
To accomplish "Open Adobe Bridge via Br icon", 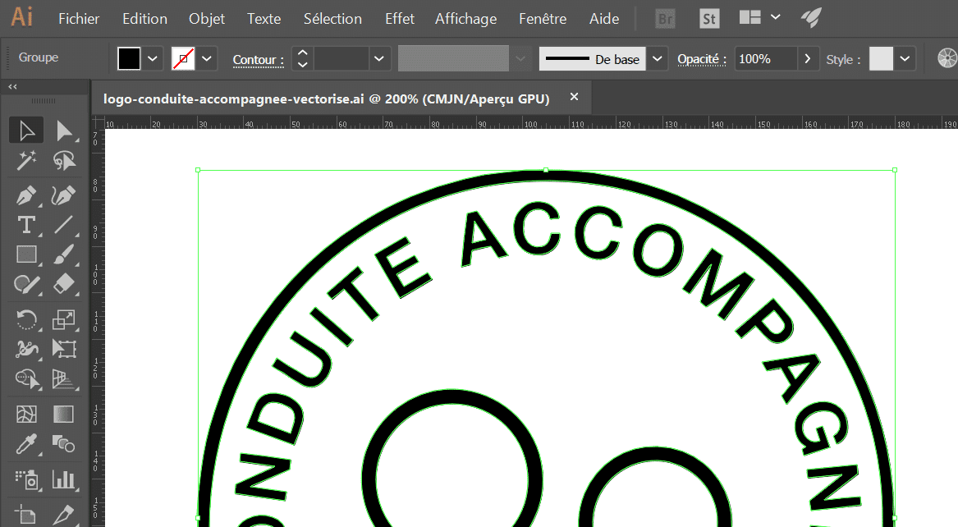I will (x=665, y=19).
